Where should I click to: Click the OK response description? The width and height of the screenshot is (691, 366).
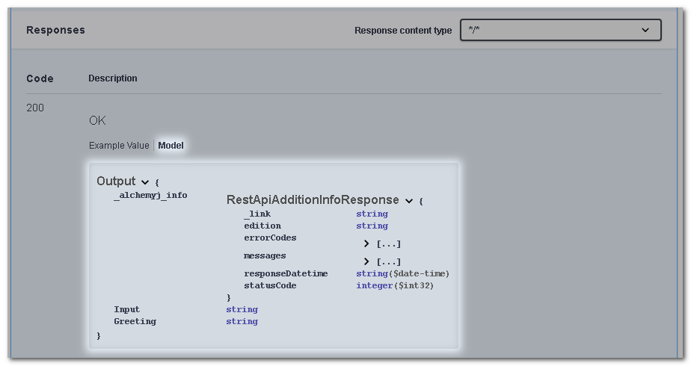pyautogui.click(x=97, y=120)
